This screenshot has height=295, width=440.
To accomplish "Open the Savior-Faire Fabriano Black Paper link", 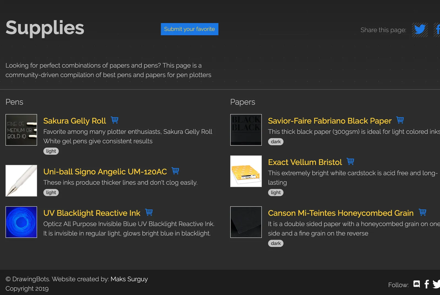I will (x=330, y=121).
